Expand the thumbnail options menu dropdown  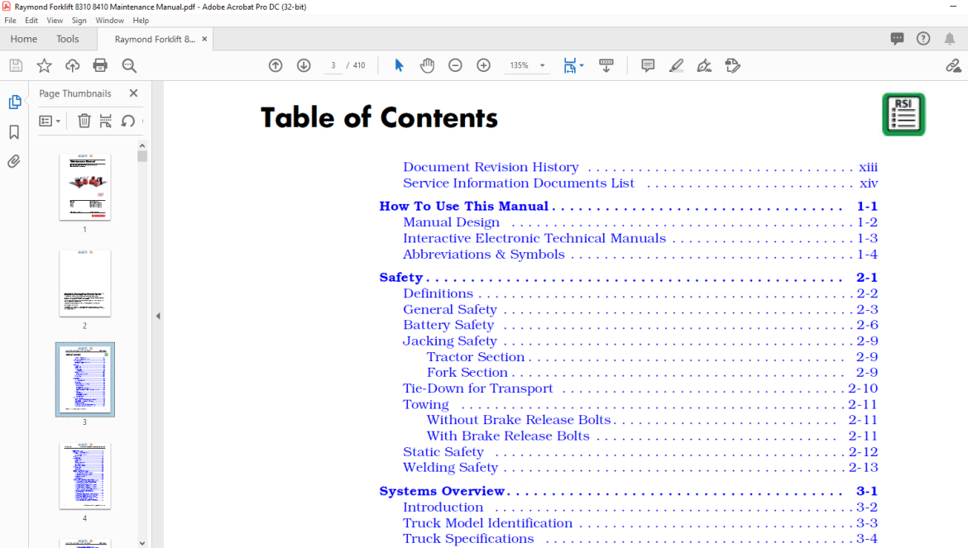(x=50, y=122)
